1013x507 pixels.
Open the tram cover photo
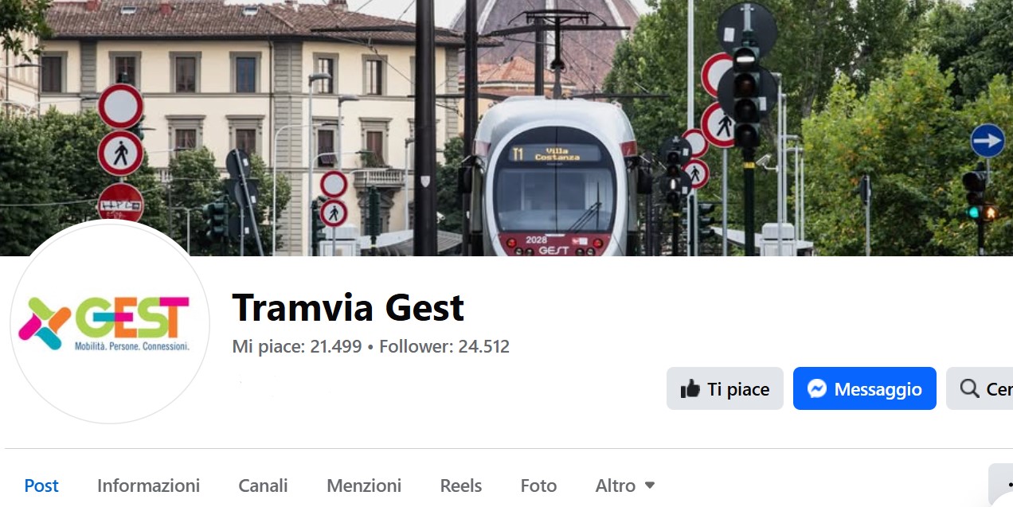coord(506,127)
